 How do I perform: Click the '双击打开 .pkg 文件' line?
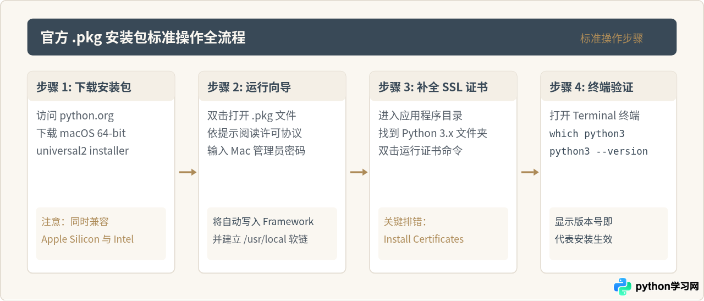click(x=252, y=116)
